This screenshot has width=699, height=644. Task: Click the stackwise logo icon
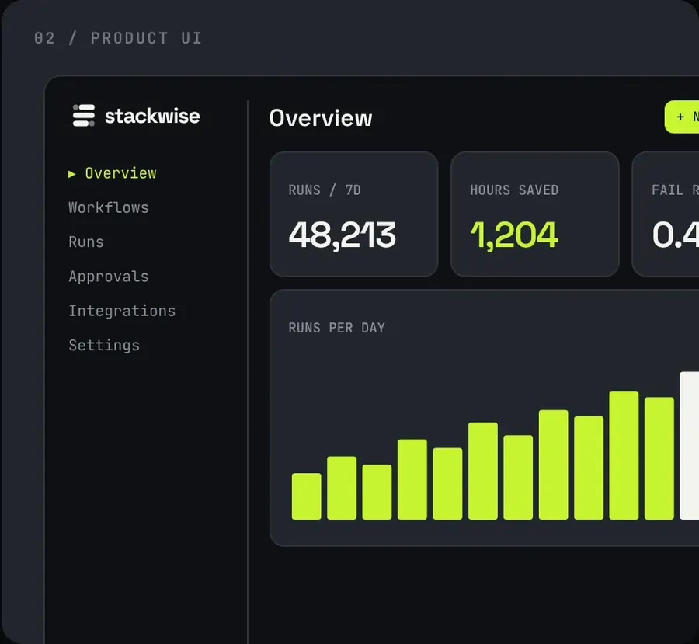pyautogui.click(x=84, y=116)
